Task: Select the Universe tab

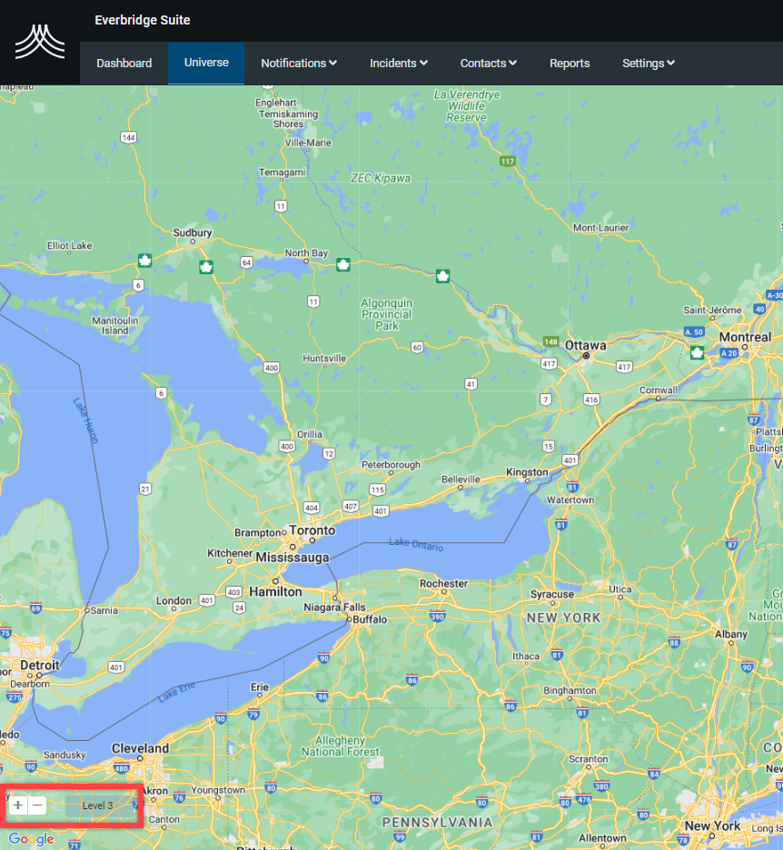Action: (x=206, y=63)
